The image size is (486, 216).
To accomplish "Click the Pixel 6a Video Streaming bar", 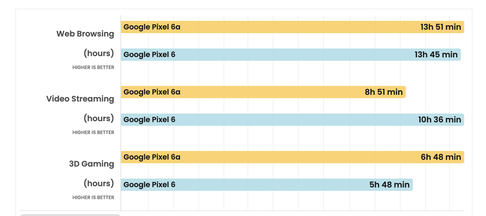I will [x=263, y=92].
